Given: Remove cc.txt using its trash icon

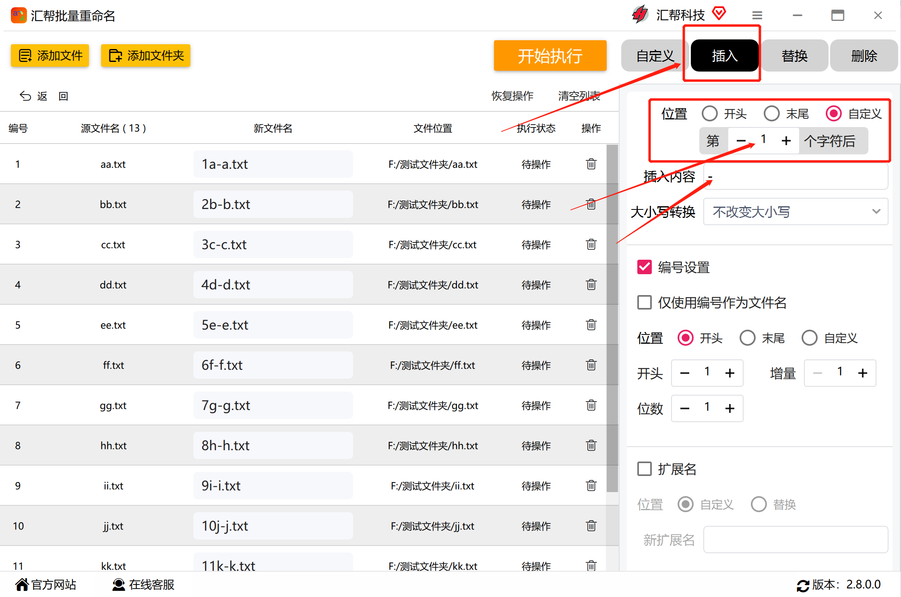Looking at the screenshot, I should tap(591, 244).
